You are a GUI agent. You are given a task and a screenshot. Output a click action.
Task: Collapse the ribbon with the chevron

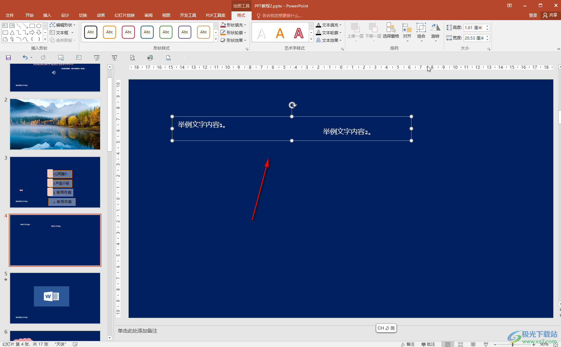coord(558,49)
